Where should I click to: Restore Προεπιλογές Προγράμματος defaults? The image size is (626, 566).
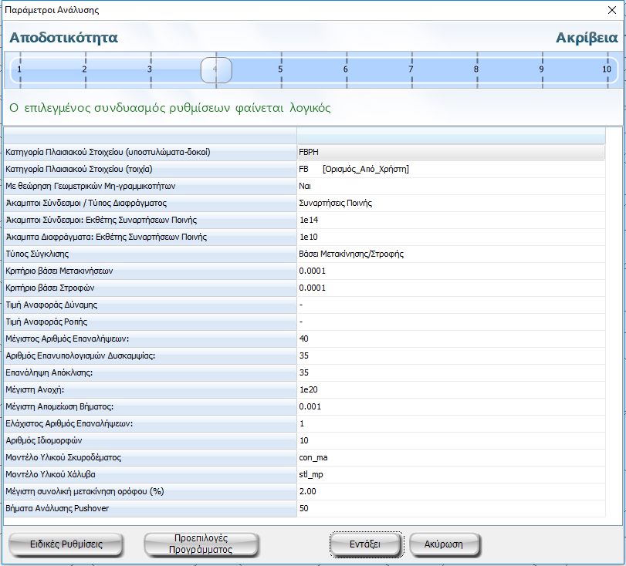pyautogui.click(x=201, y=544)
